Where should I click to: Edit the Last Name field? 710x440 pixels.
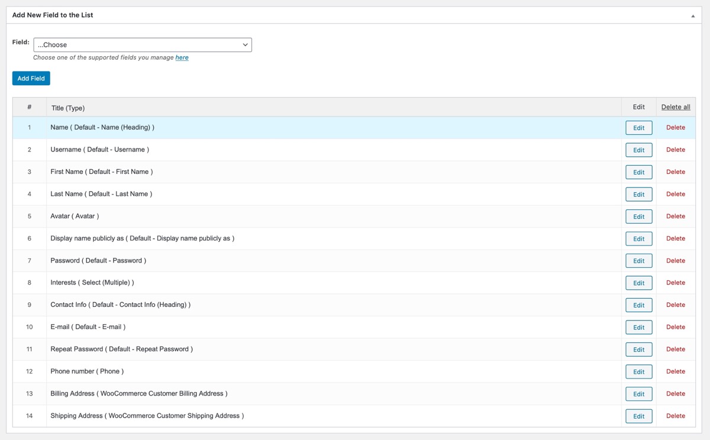(x=639, y=195)
